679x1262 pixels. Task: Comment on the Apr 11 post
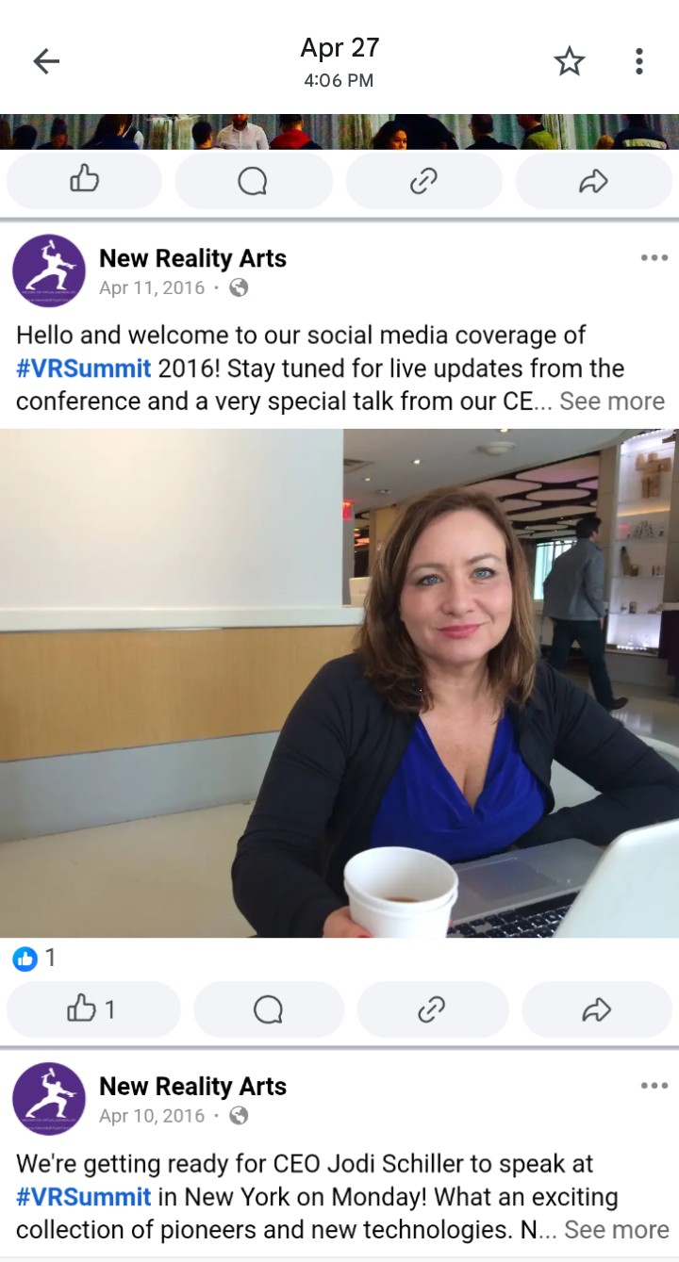269,1010
